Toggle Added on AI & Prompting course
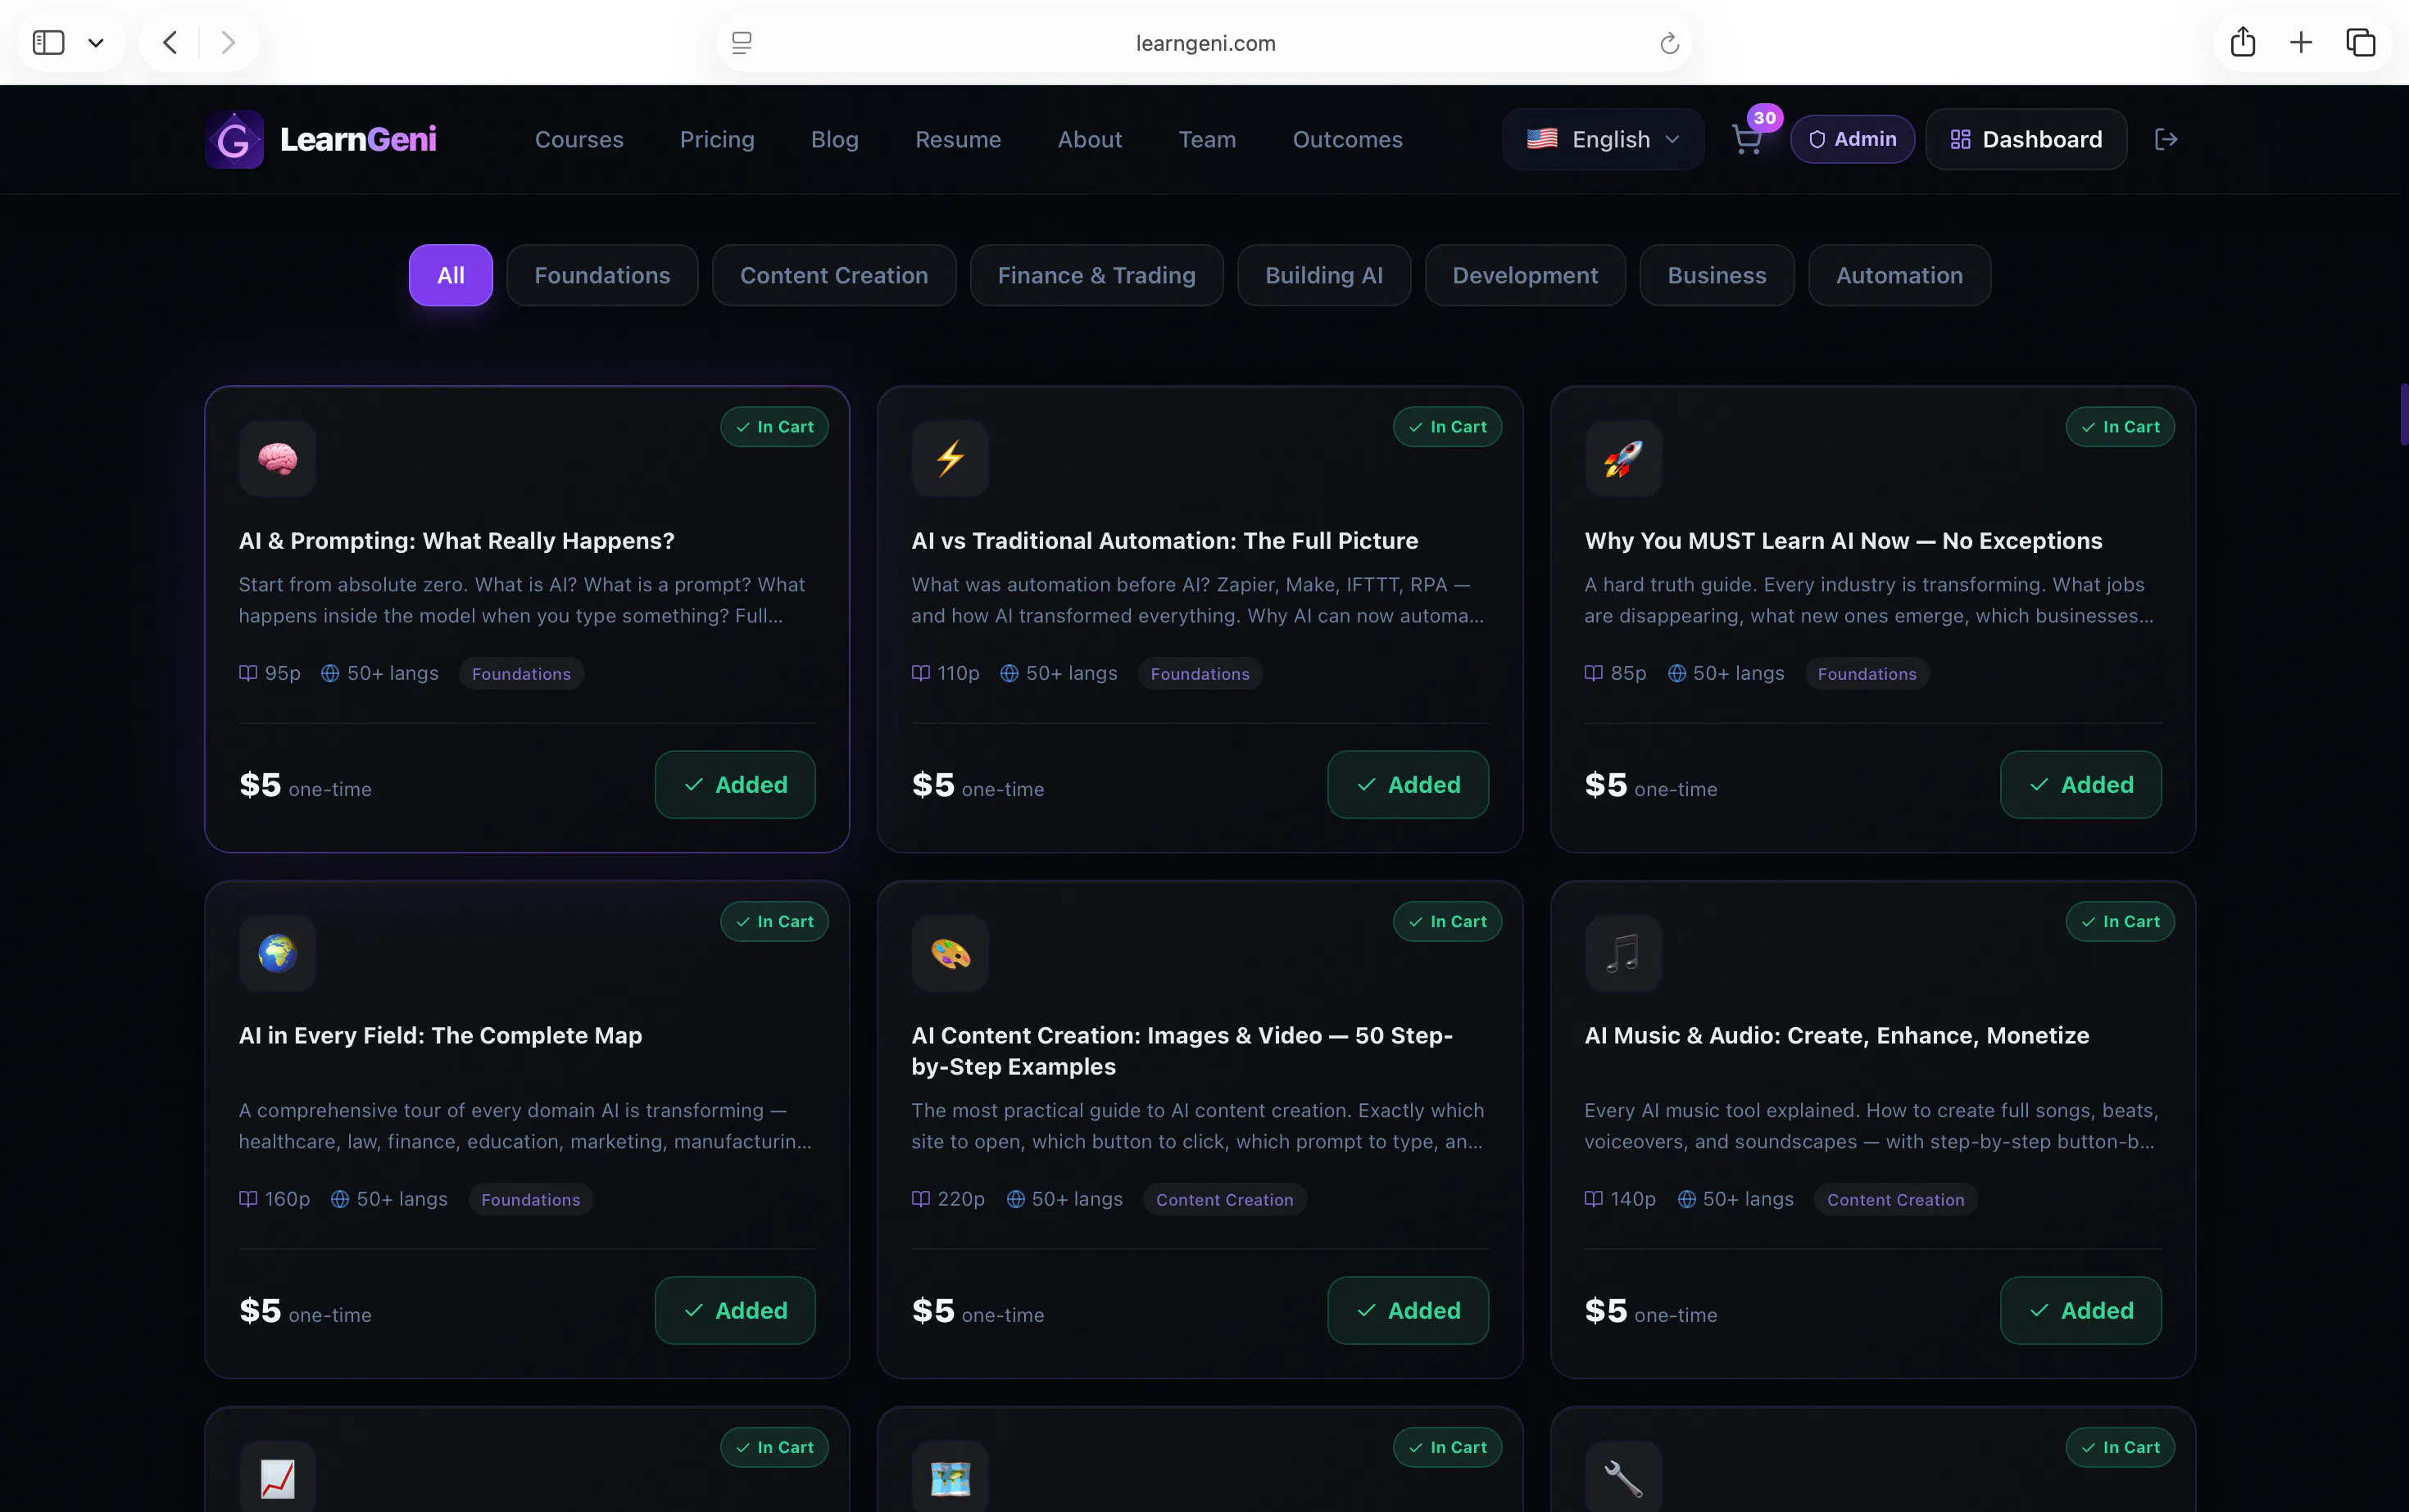The height and width of the screenshot is (1512, 2409). click(x=735, y=784)
